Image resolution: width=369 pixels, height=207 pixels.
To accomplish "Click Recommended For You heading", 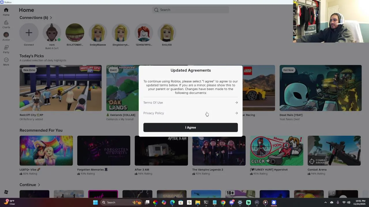I will coord(41,130).
